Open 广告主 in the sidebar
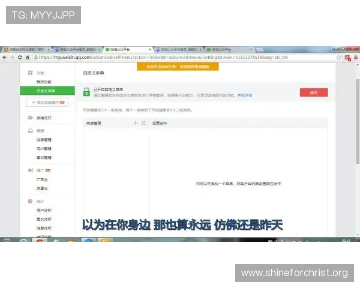Image resolution: width=360 pixels, height=288 pixels. [x=42, y=179]
